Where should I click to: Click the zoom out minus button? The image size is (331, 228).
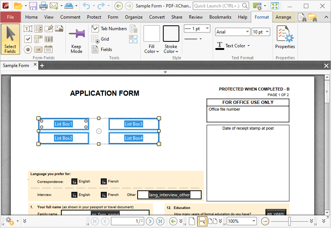point(265,221)
